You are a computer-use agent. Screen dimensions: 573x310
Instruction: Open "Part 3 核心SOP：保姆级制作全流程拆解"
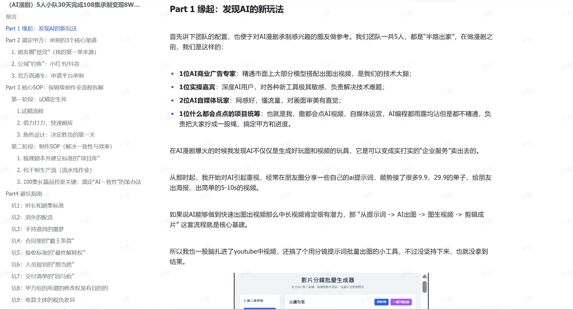55,87
